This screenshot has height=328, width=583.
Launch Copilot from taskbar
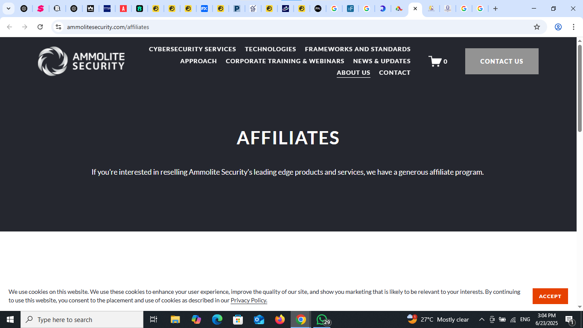(x=196, y=319)
